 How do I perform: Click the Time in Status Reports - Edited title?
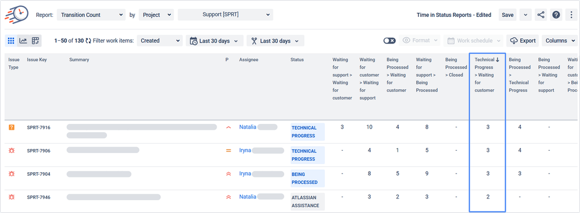coord(454,15)
